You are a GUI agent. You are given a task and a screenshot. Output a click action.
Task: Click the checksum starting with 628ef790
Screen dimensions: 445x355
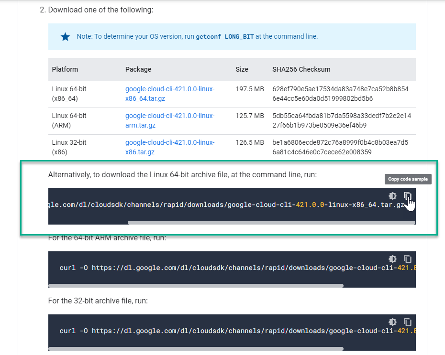tap(340, 94)
